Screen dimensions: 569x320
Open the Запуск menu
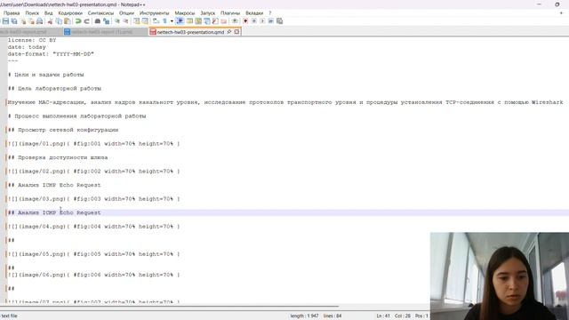click(x=207, y=13)
